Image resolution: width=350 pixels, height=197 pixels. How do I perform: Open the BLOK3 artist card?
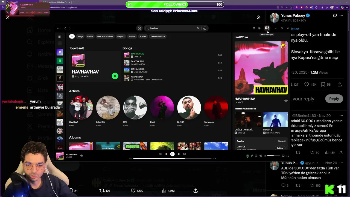click(x=189, y=111)
